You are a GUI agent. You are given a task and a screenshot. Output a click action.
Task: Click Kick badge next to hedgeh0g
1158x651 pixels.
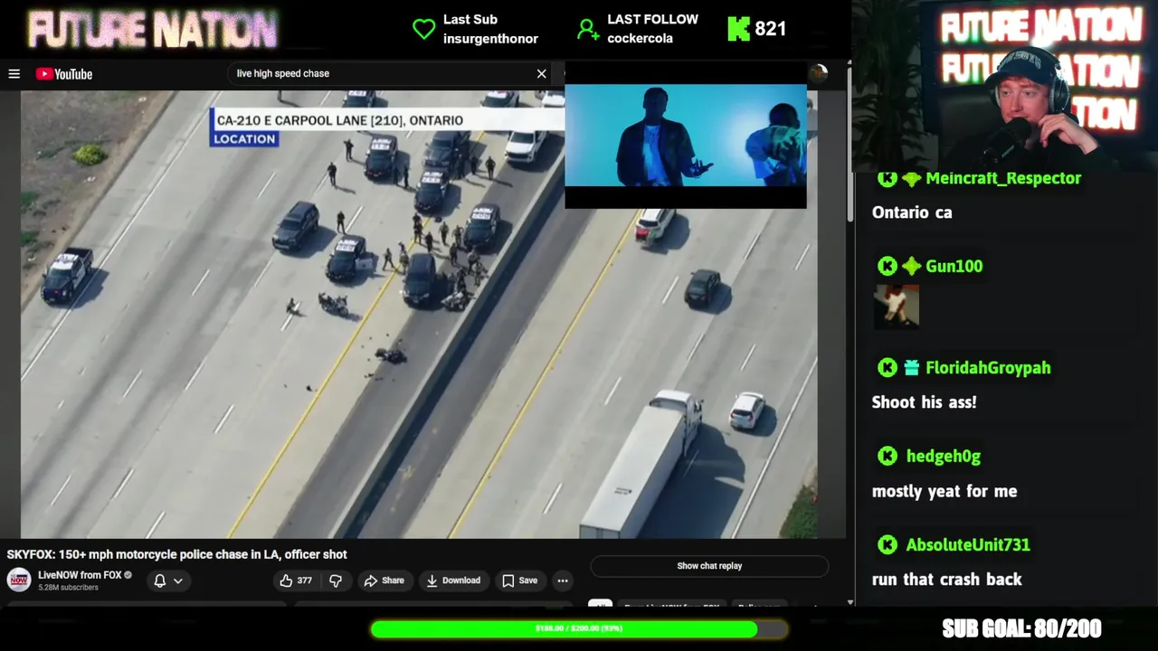(887, 457)
